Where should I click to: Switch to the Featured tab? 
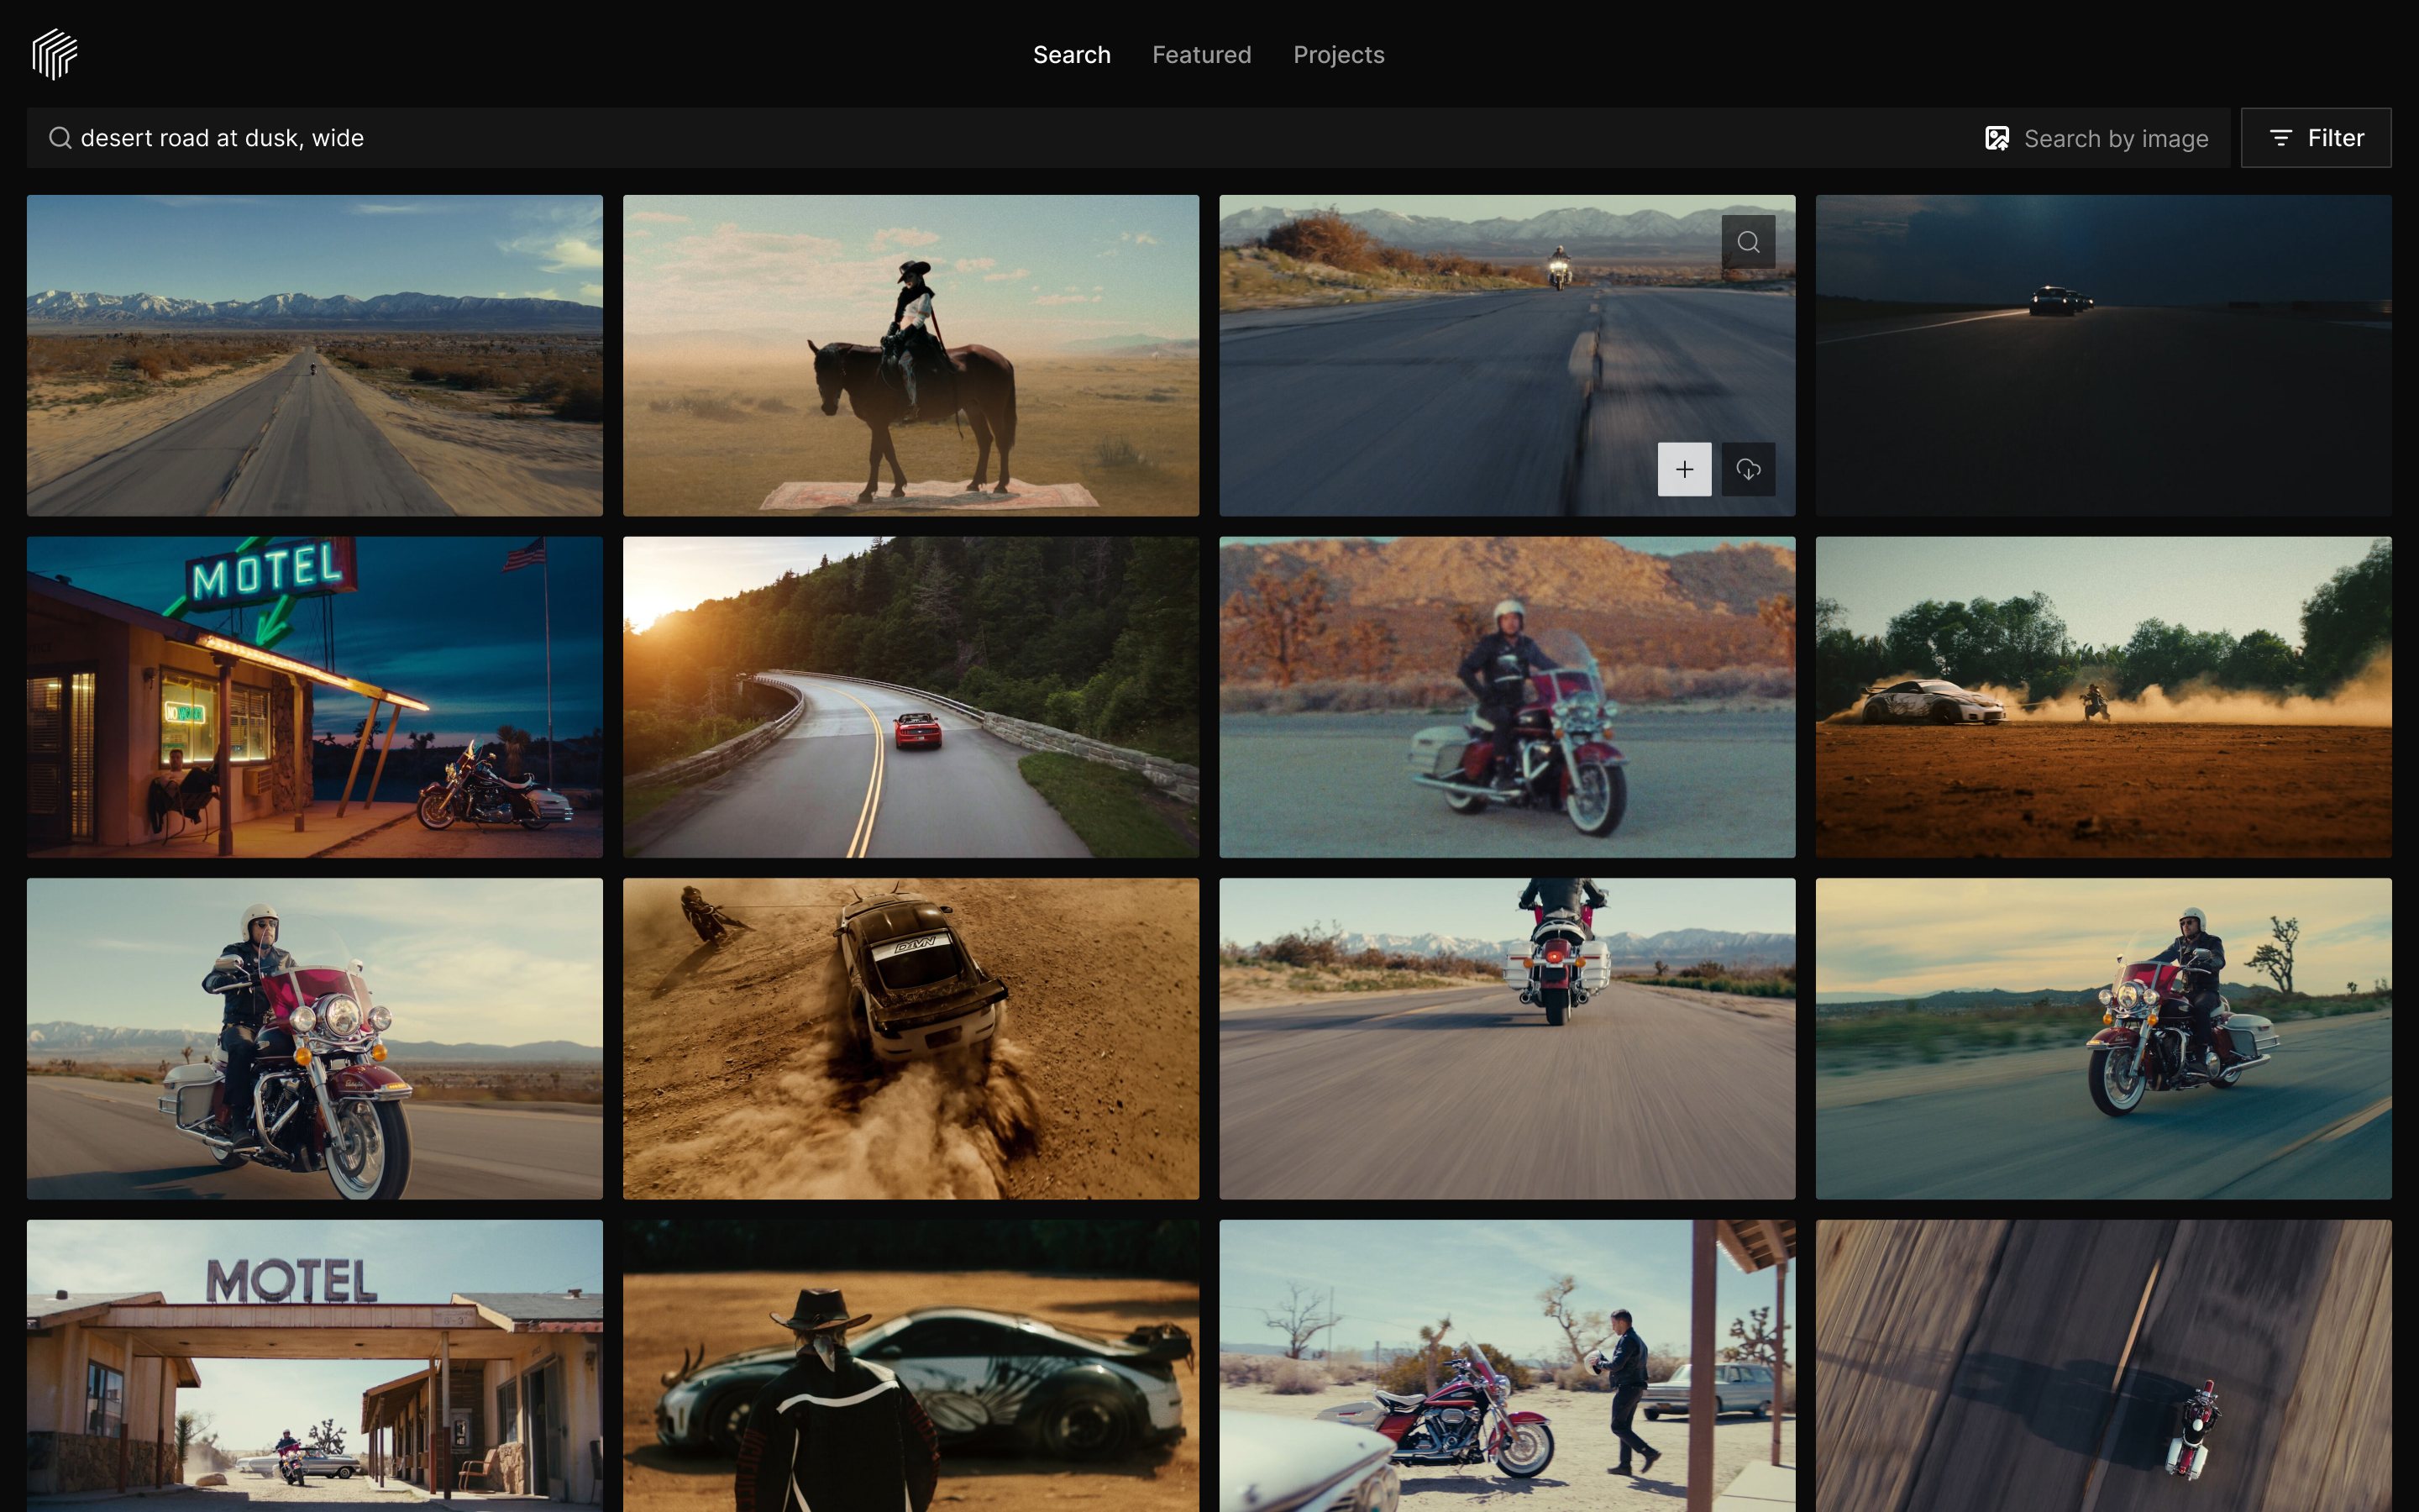[x=1201, y=55]
